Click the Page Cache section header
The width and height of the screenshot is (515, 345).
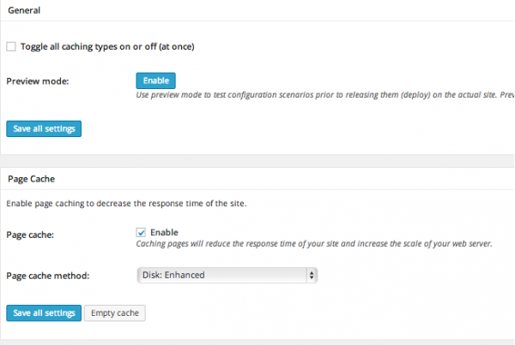(30, 178)
